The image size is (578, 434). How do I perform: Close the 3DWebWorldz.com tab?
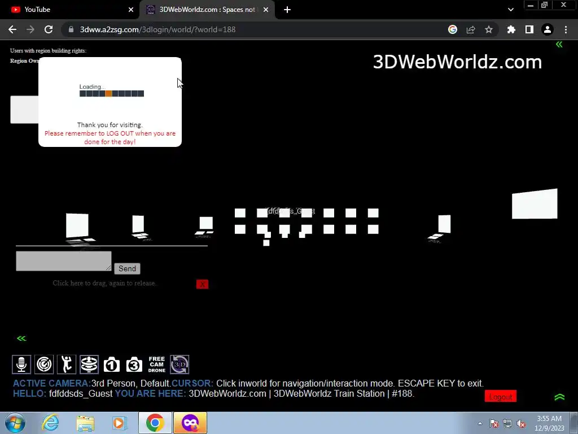[x=266, y=10]
